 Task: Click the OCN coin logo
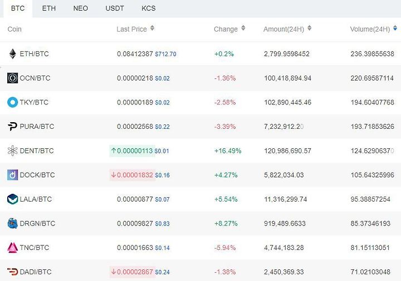[x=12, y=78]
